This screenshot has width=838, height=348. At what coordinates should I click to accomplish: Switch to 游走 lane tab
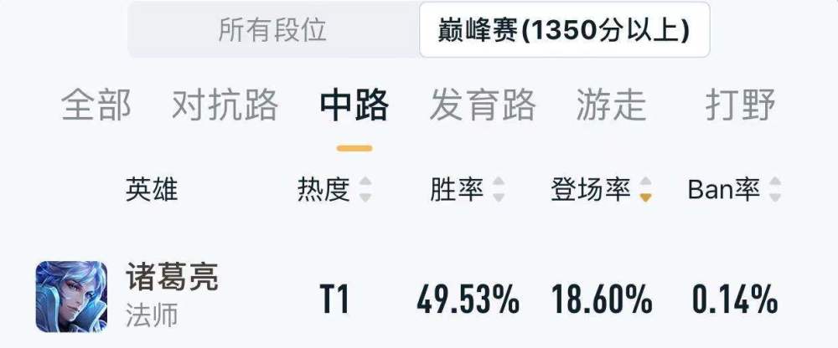tap(612, 105)
